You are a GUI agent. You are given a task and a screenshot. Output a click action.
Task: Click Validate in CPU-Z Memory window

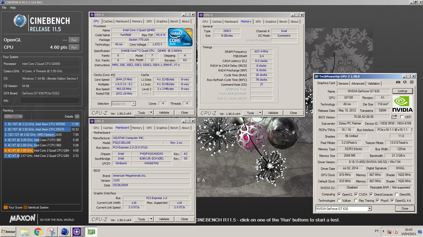[273, 113]
